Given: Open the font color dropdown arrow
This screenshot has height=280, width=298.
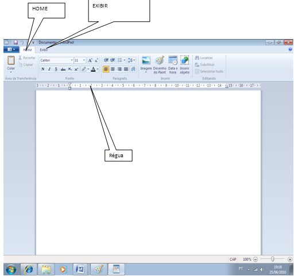Looking at the screenshot, I should pos(98,69).
